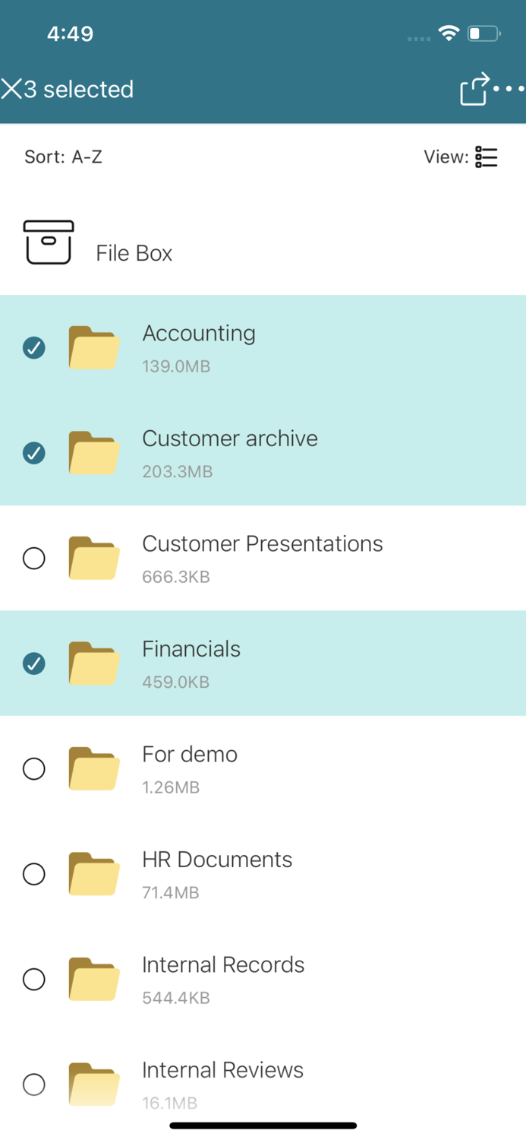The height and width of the screenshot is (1140, 526).
Task: Click the 3 selected label
Action: tap(80, 89)
